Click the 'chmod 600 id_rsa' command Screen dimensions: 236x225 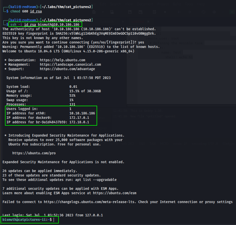pos(26,11)
